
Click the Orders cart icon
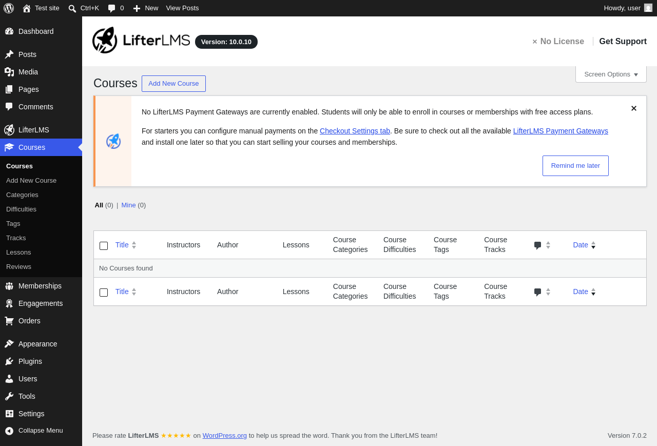pos(9,321)
